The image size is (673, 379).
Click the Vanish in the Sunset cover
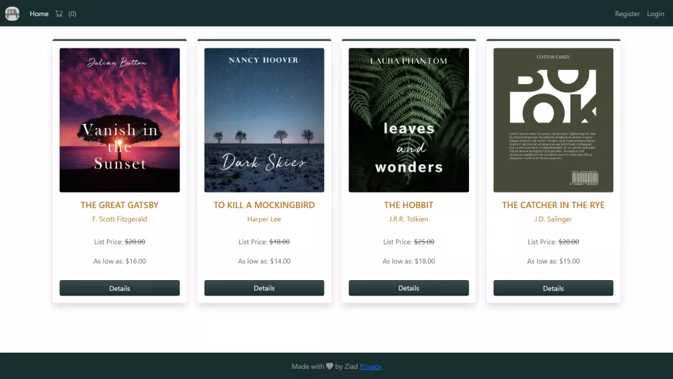tap(120, 120)
